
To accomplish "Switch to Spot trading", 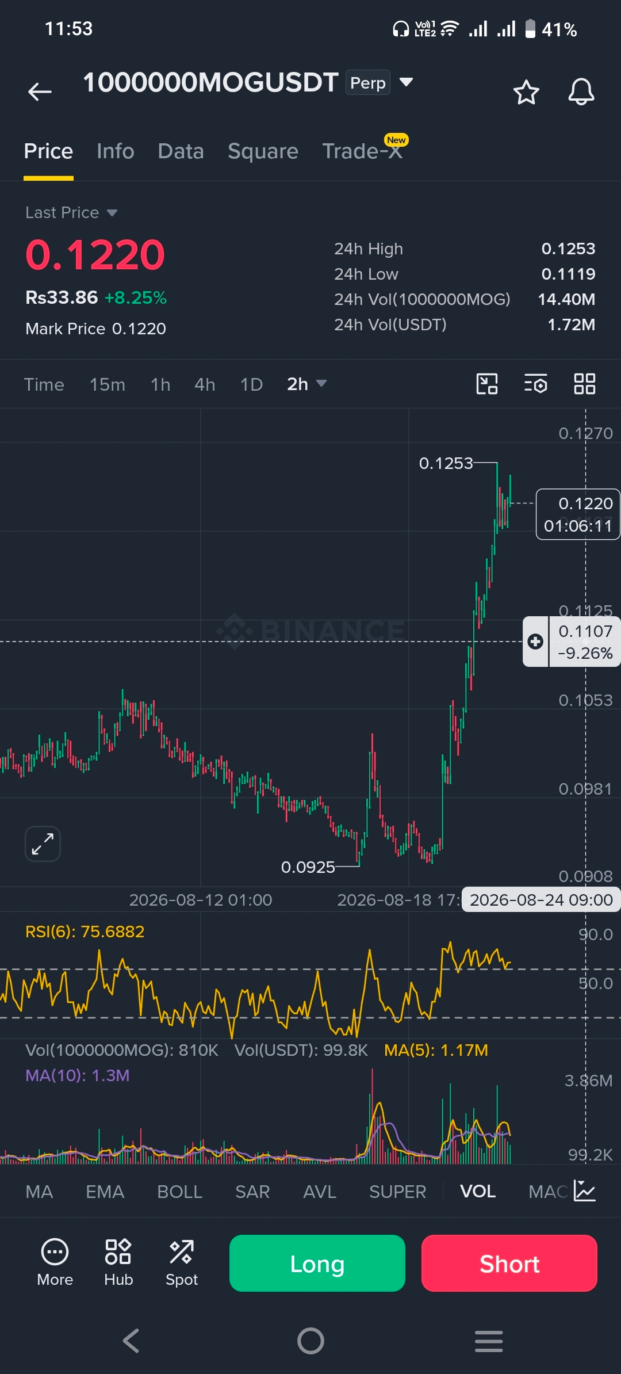I will click(x=182, y=1262).
